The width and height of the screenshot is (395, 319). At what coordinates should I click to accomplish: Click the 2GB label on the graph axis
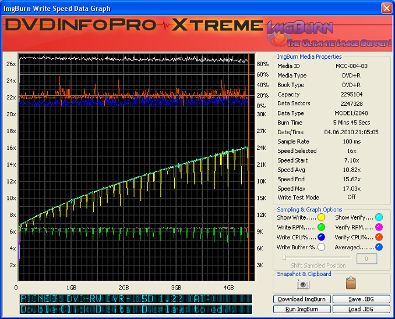pos(124,288)
